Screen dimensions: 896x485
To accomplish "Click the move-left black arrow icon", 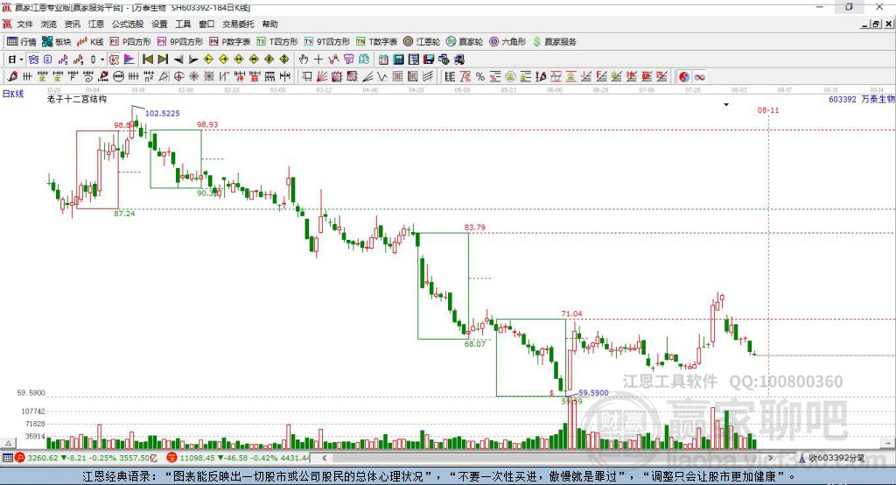I will [178, 60].
